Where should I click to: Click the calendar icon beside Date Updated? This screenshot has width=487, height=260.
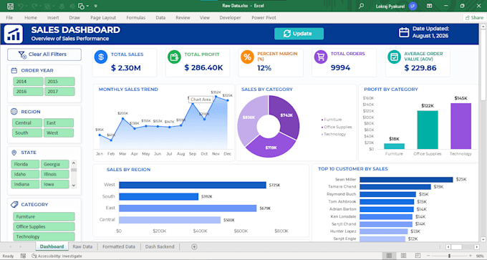(404, 32)
